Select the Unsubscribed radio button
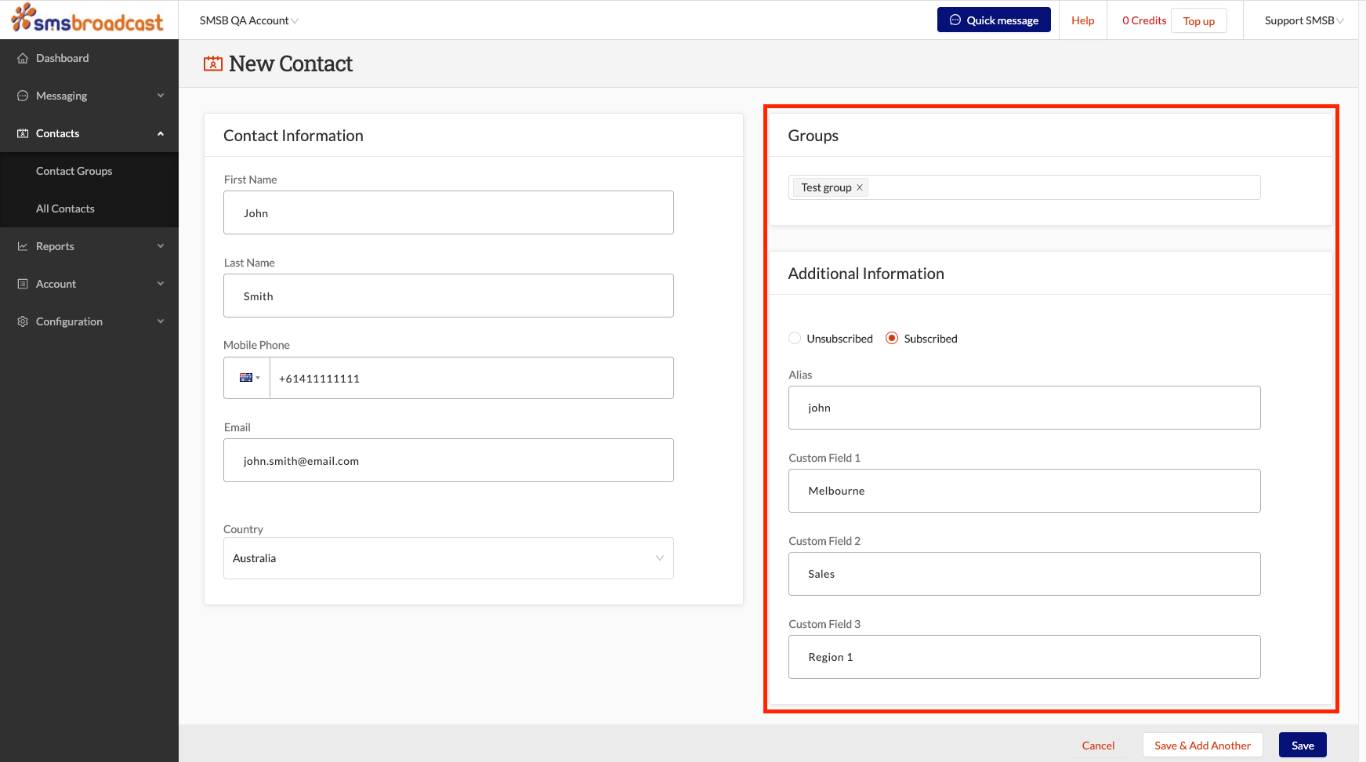The height and width of the screenshot is (762, 1366). pos(795,338)
